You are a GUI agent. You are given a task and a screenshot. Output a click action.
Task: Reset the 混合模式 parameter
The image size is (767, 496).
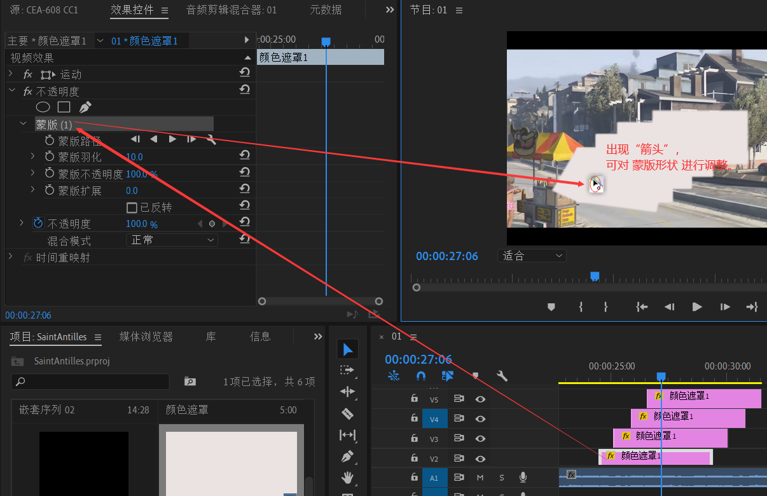point(244,239)
